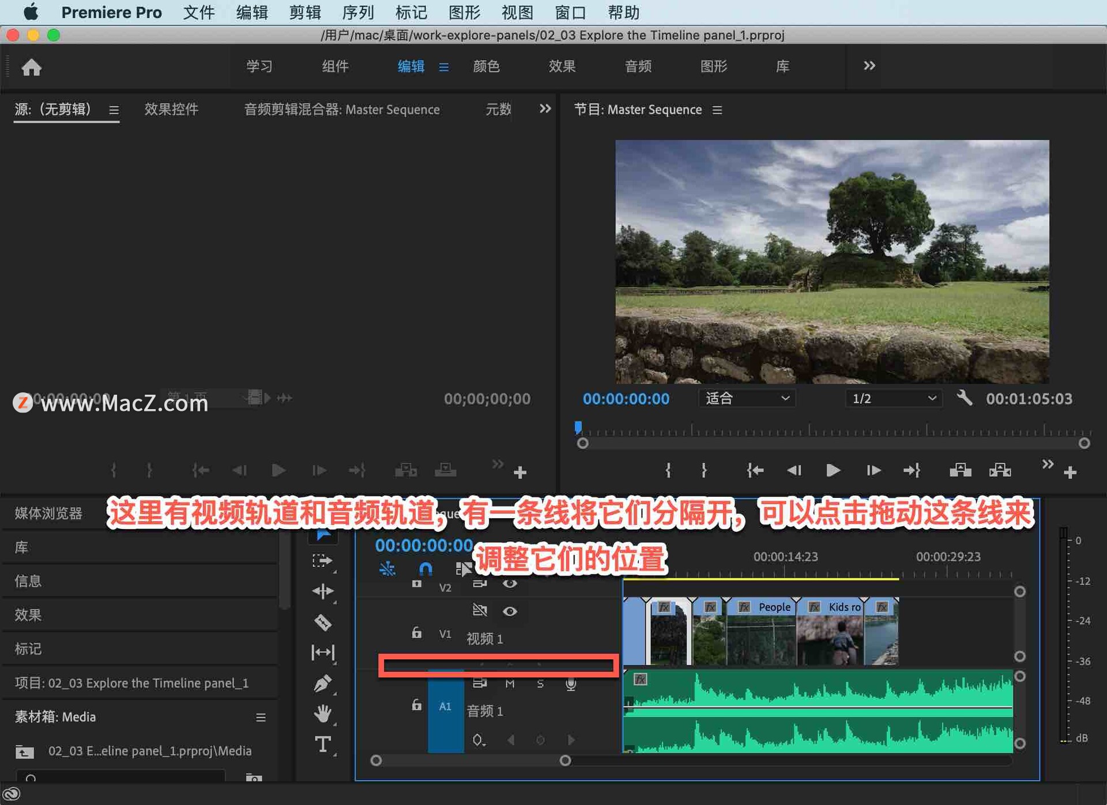Open the 窗口 menu
The height and width of the screenshot is (805, 1107).
(x=570, y=12)
